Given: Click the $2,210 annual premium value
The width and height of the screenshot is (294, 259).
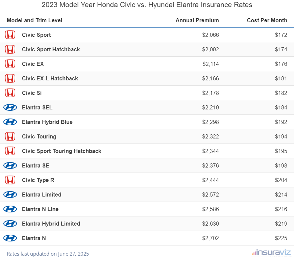Looking at the screenshot, I should coord(211,108).
